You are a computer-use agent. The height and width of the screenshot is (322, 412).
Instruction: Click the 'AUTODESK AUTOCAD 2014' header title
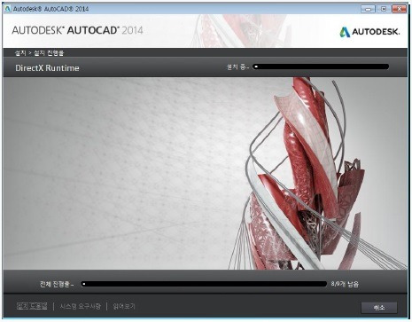pyautogui.click(x=77, y=30)
